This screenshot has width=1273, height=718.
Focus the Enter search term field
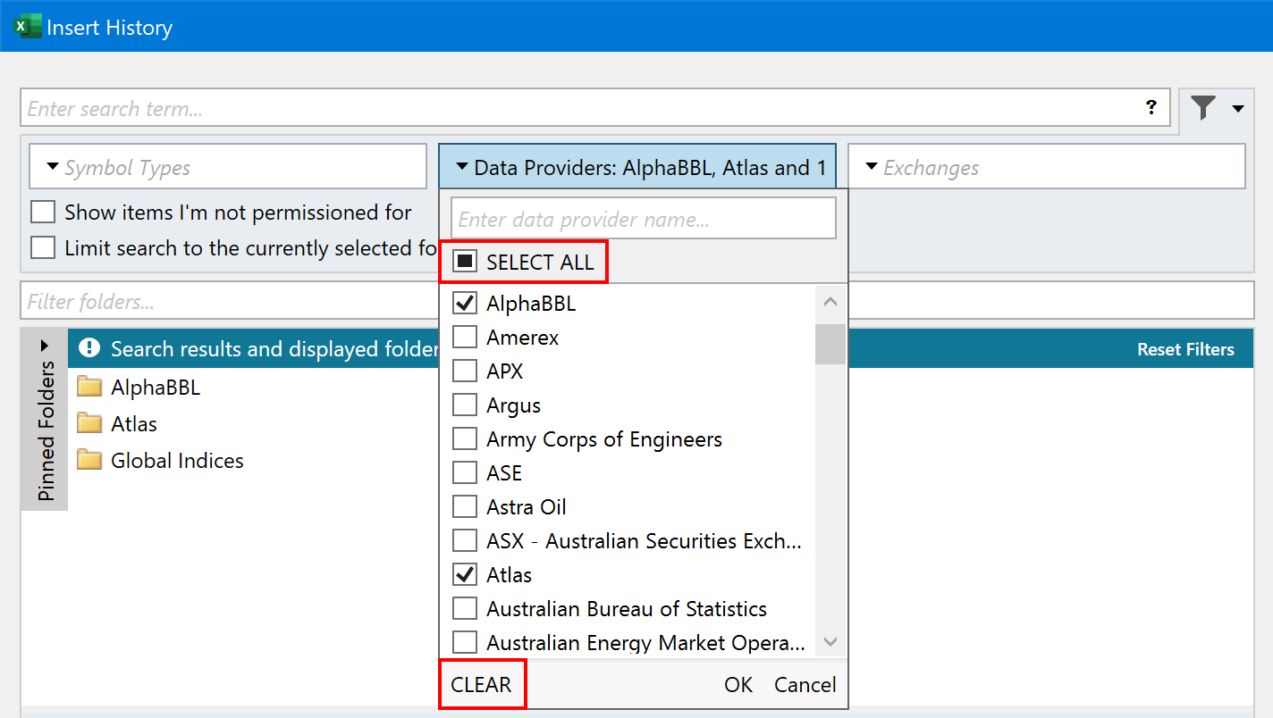click(x=581, y=108)
